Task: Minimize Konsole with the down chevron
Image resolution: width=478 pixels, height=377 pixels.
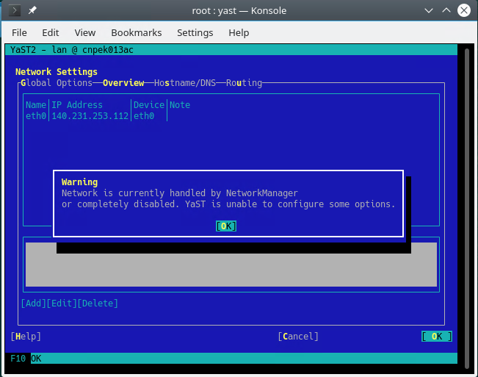Action: [429, 11]
